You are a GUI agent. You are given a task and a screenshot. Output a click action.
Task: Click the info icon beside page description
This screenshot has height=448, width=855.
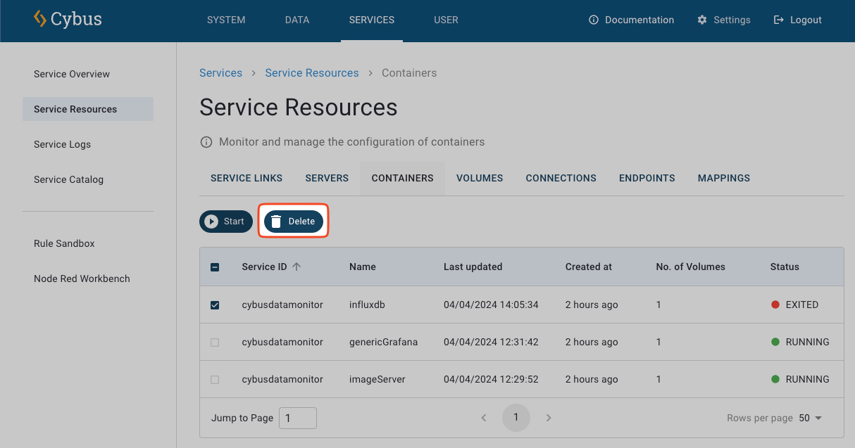(206, 142)
